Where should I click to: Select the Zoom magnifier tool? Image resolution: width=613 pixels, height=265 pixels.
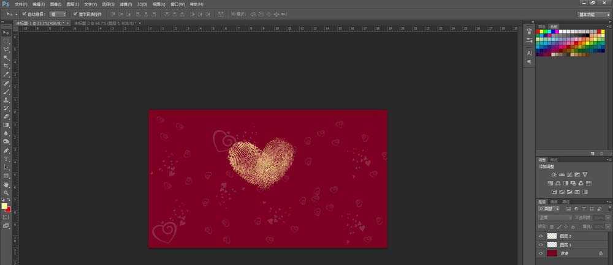(x=6, y=192)
